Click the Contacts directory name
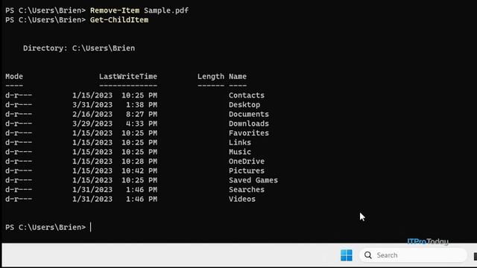 coord(247,95)
